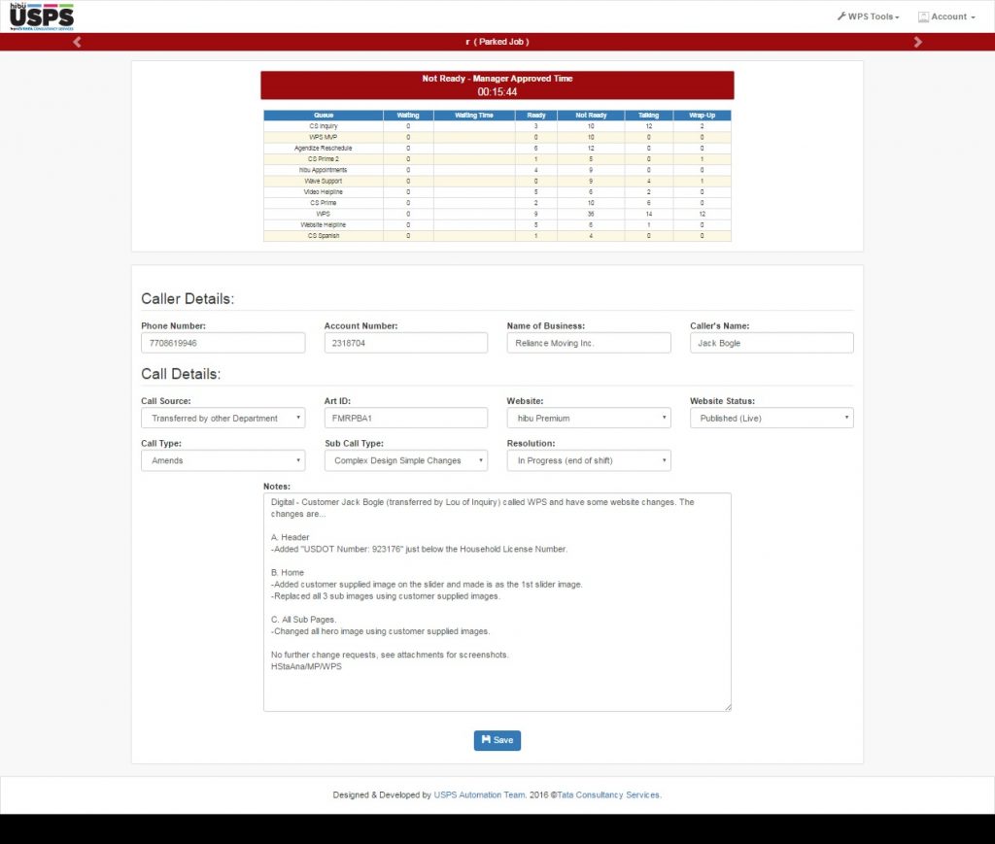Expand the Call Source dropdown
Image resolution: width=995 pixels, height=844 pixels.
223,418
